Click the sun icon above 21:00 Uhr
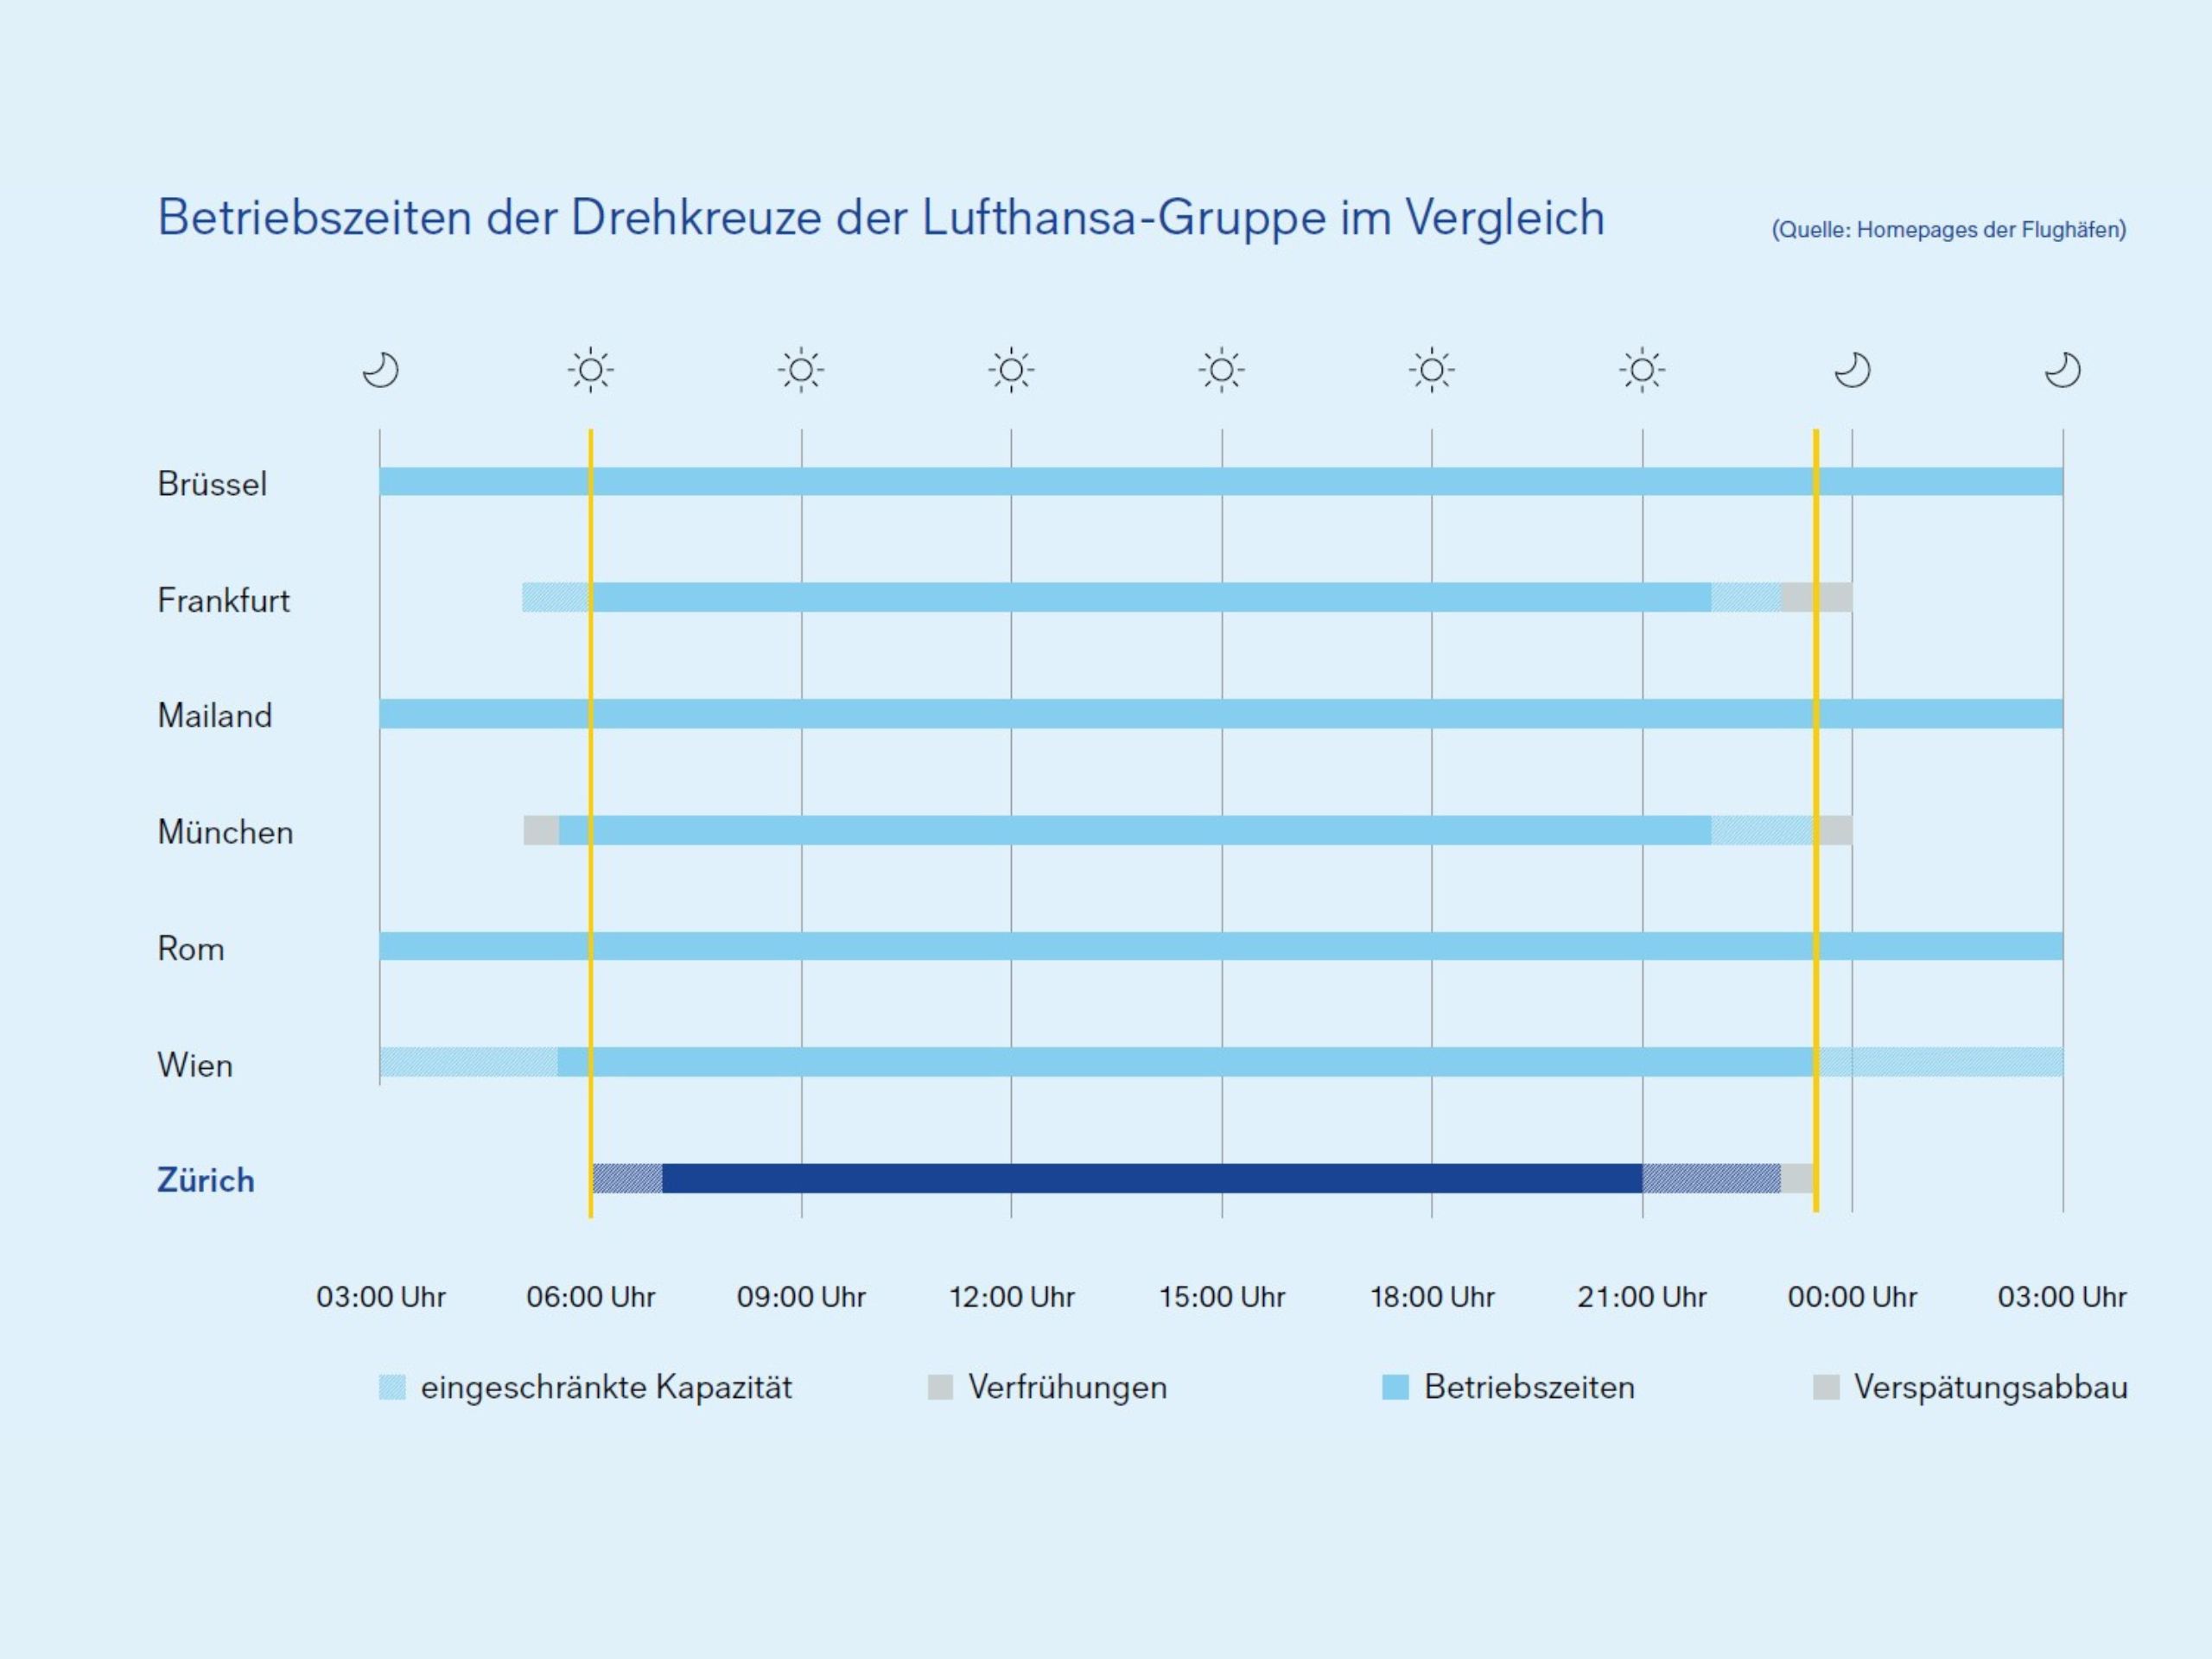 tap(1642, 370)
